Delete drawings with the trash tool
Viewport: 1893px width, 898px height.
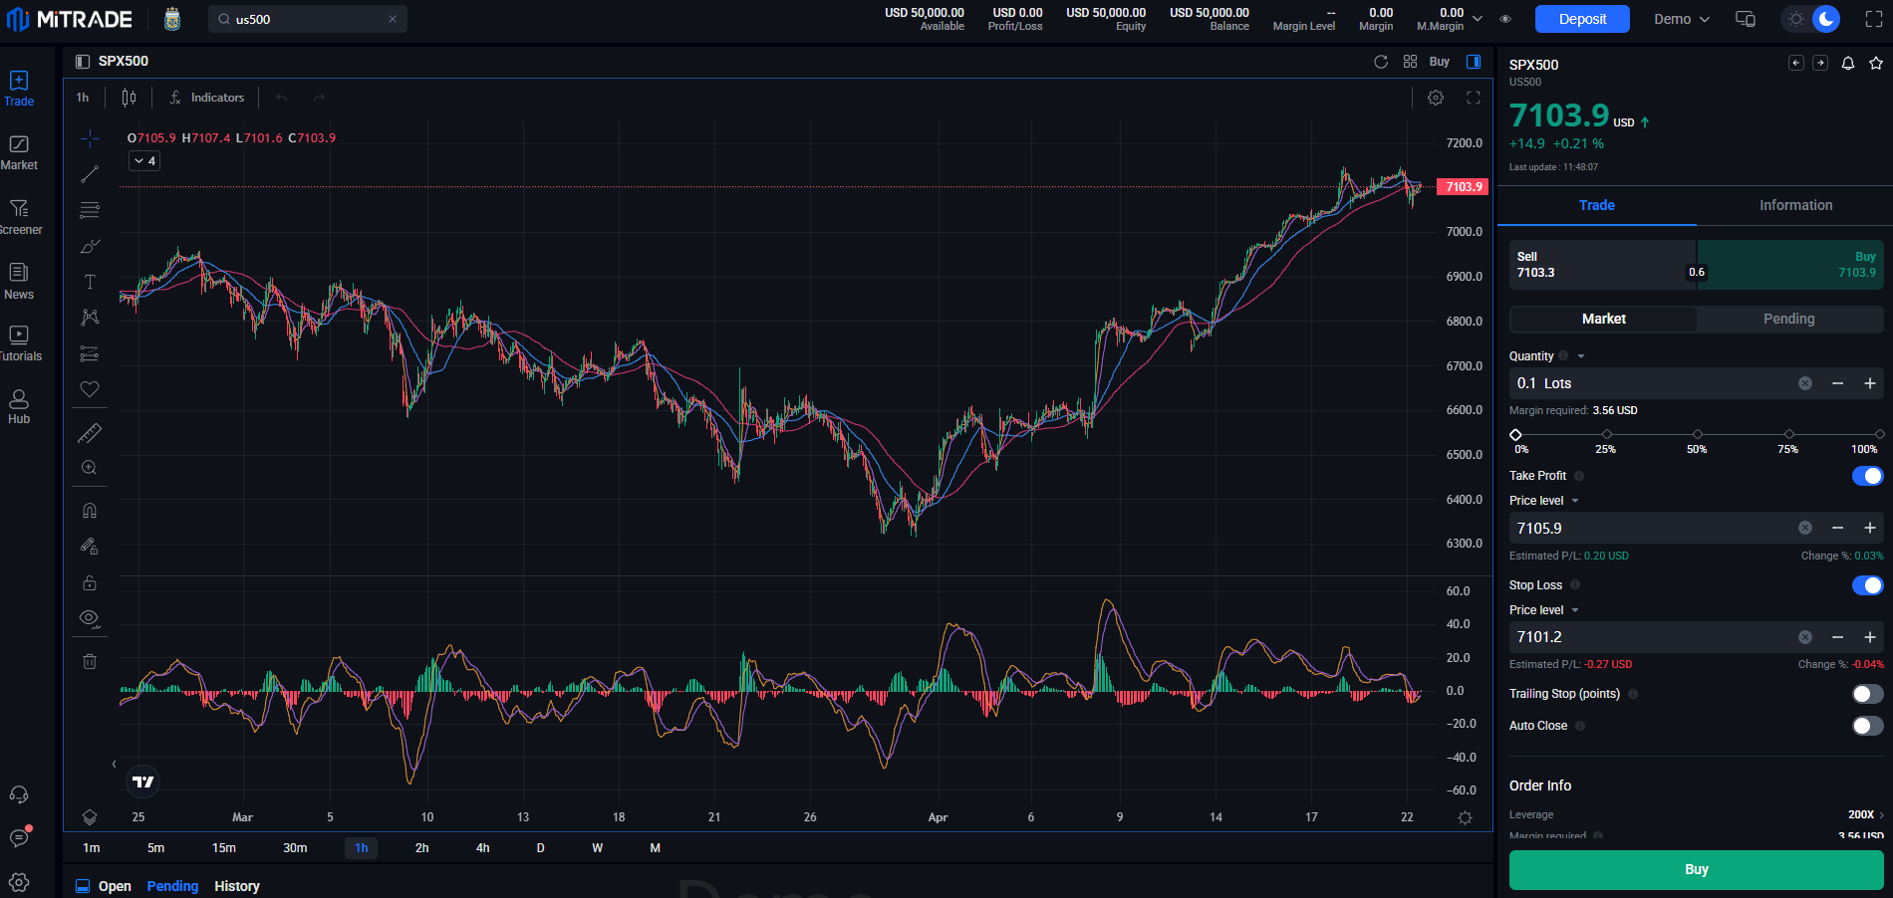[x=90, y=660]
